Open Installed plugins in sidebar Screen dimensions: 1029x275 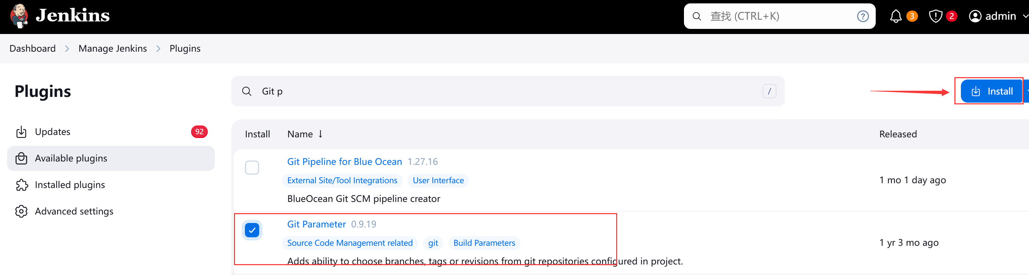pyautogui.click(x=111, y=185)
